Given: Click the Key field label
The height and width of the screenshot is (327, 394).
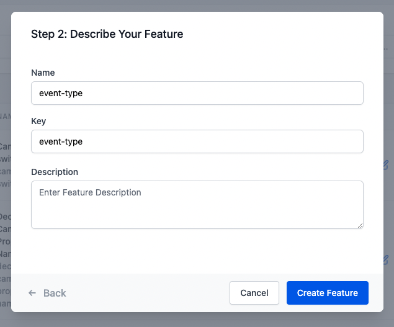Looking at the screenshot, I should [x=38, y=122].
